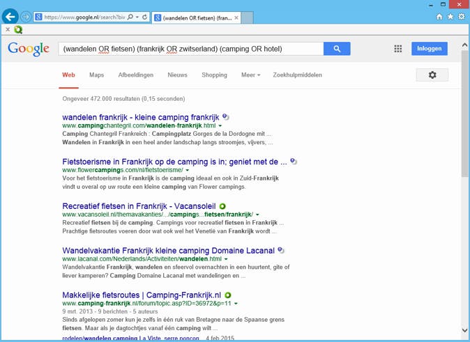Click the www.lacanal.com URL text
470x342 pixels.
[142, 258]
